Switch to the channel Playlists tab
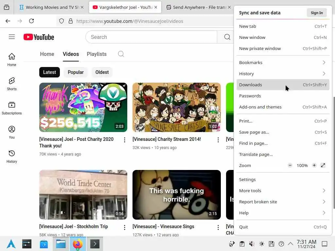Screen dimensions: 335x251 (97, 54)
